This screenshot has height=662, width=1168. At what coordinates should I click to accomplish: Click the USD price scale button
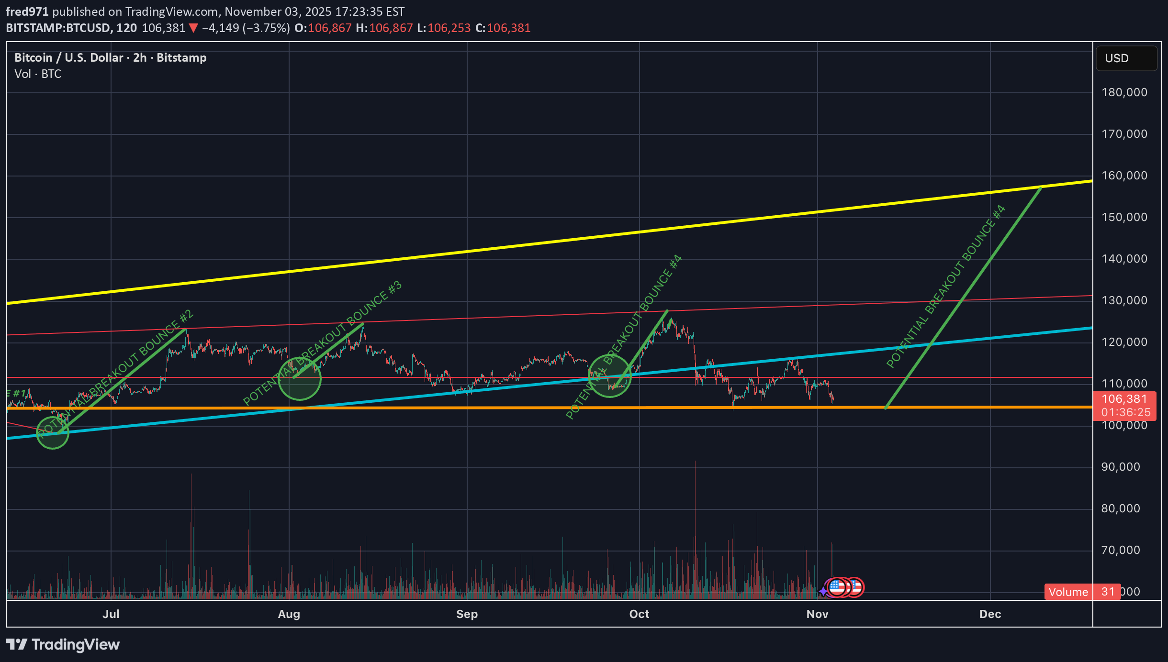click(x=1126, y=58)
